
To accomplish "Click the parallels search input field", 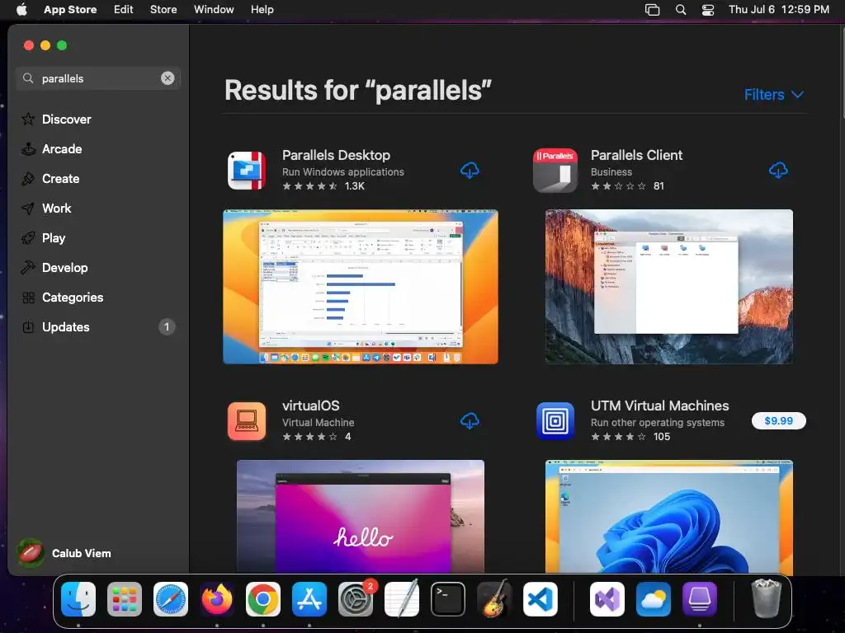I will [x=98, y=78].
